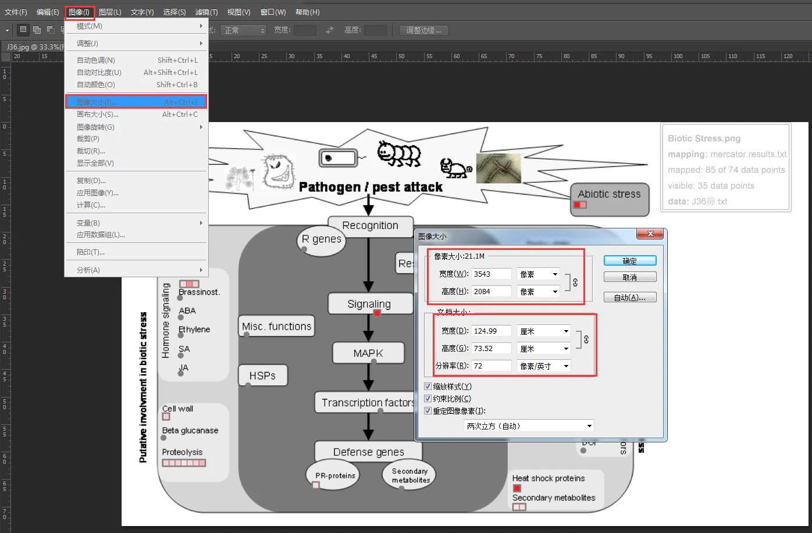Open the pixel width unit dropdown
The image size is (812, 533).
538,274
